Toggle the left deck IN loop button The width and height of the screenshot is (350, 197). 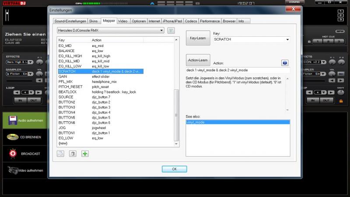[x=20, y=100]
